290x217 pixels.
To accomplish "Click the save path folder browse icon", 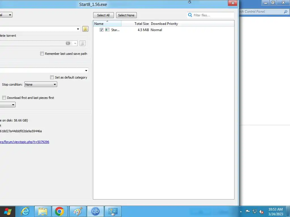I will (85, 29).
